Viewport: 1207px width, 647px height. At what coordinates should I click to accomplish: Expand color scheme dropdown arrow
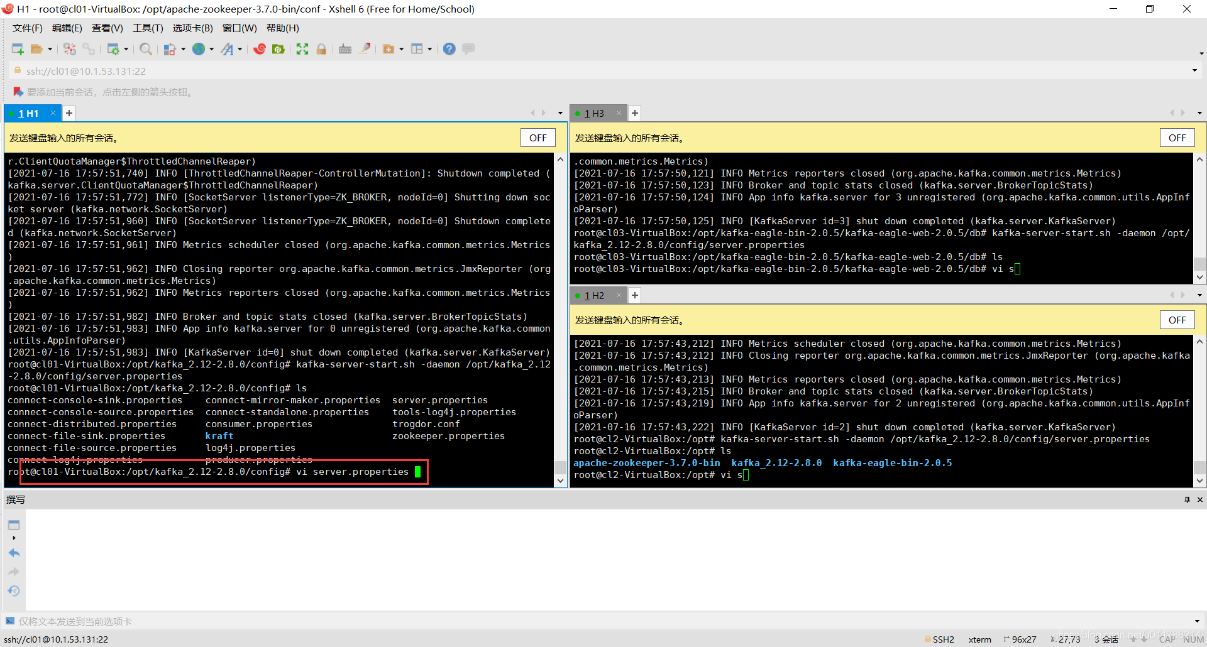(x=183, y=50)
